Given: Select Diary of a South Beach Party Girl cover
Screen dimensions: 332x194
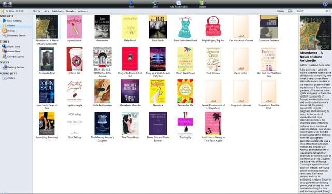Looking at the screenshot, I should tap(158, 59).
